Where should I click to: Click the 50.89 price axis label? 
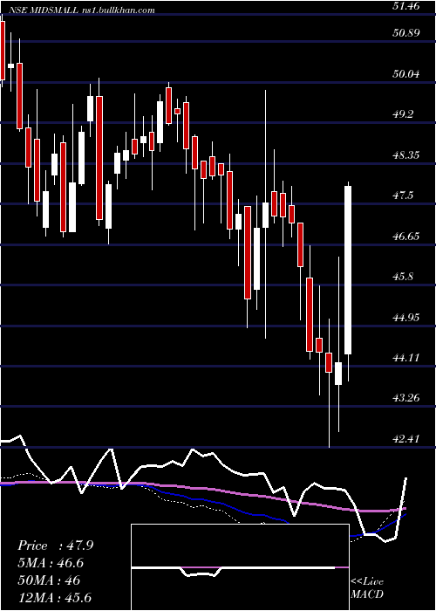point(406,33)
